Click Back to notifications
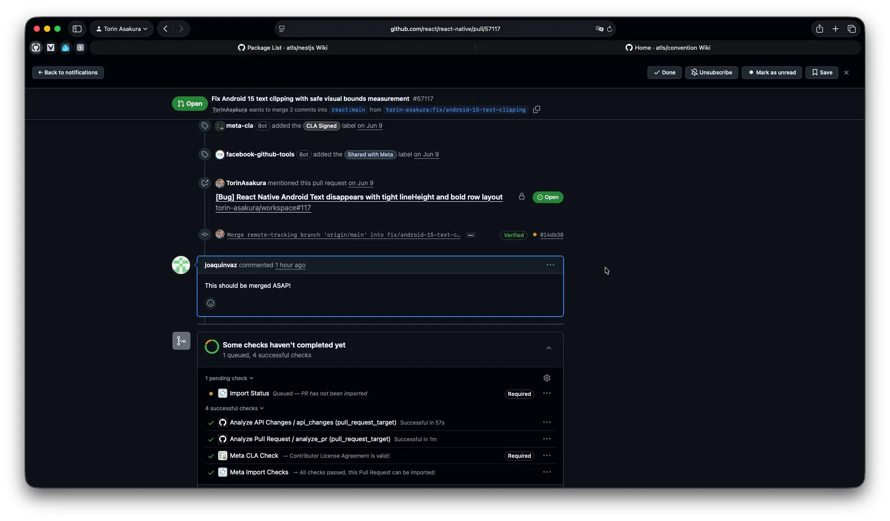This screenshot has height=521, width=890. click(x=68, y=73)
